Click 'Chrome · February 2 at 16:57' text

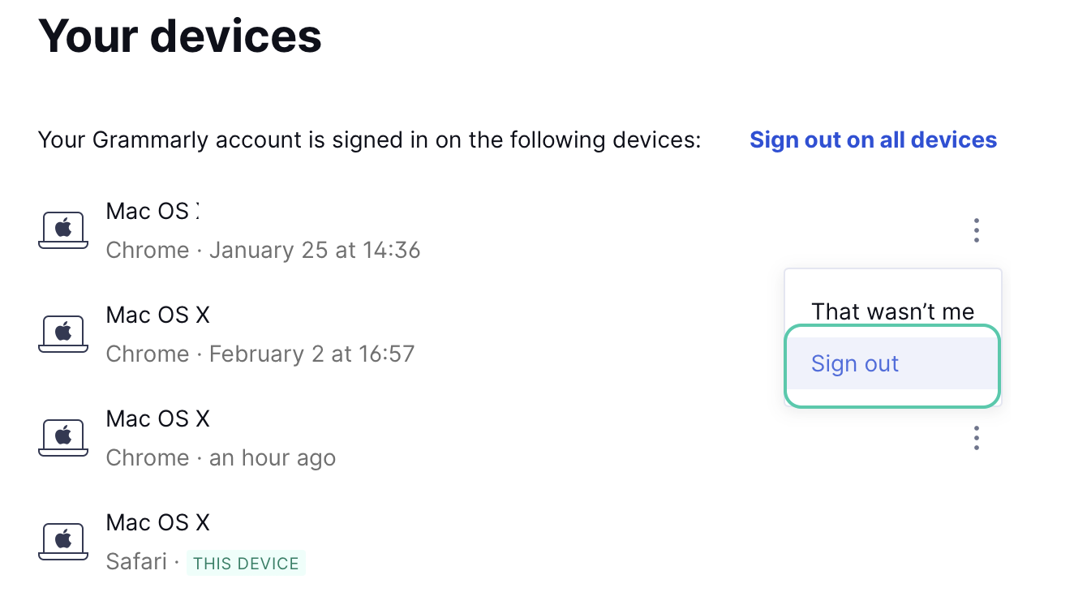[260, 354]
